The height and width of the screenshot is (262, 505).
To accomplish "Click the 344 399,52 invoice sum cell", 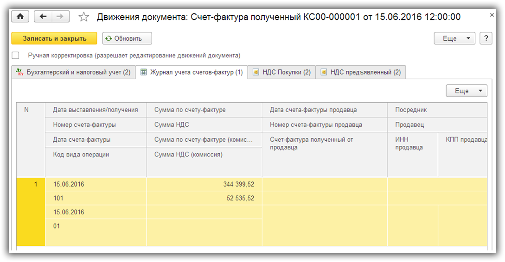I will coord(204,184).
